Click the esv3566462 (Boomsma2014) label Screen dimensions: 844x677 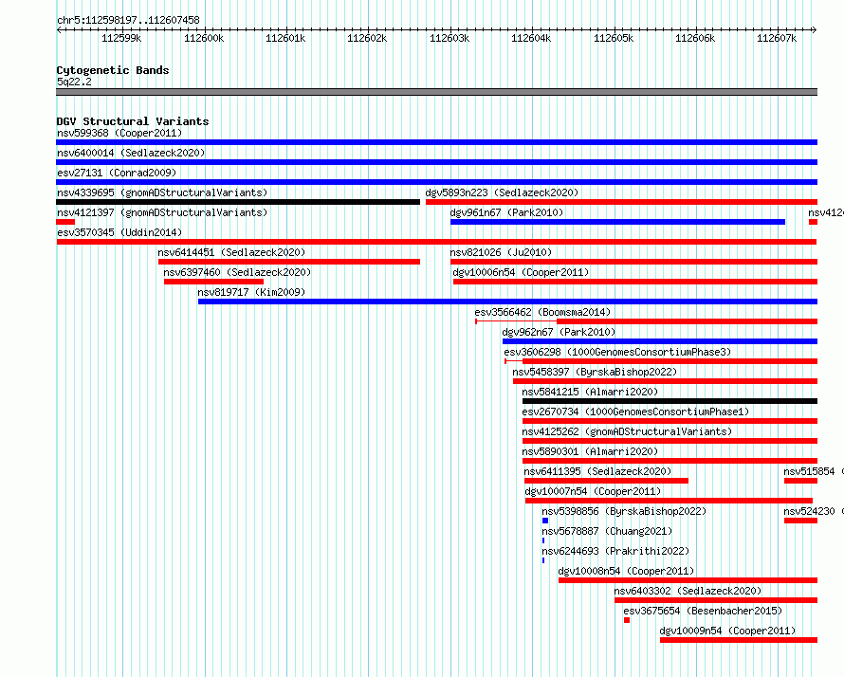click(542, 312)
